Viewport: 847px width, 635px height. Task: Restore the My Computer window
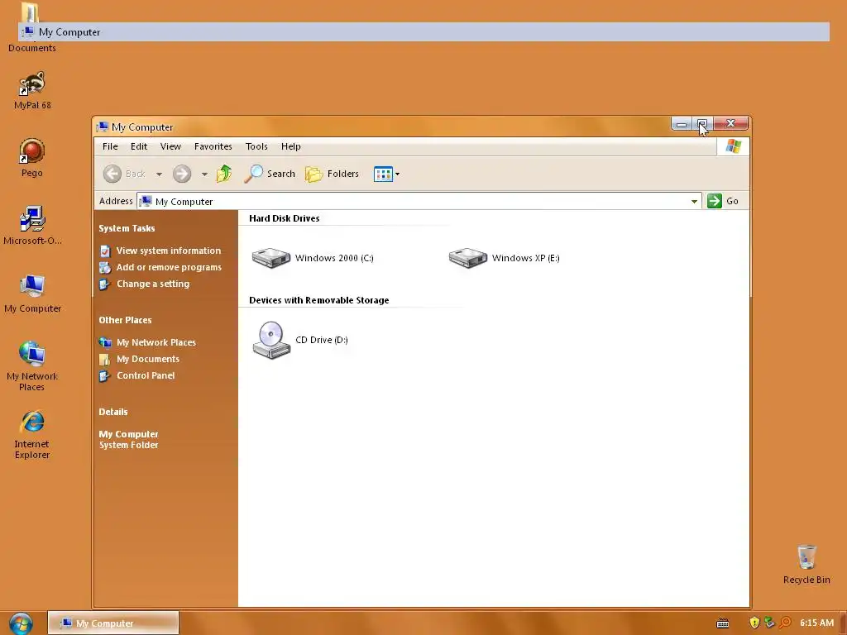[x=702, y=124]
